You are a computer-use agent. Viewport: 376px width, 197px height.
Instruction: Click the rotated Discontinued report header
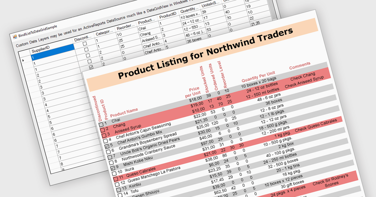[97, 108]
